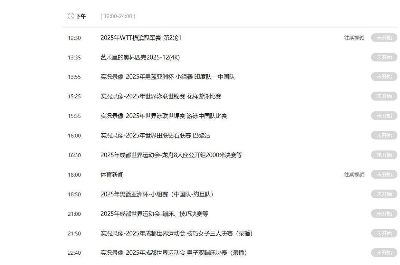
Task: Click 未开始 button for 21:00 蹦床、技巧决赛
Action: click(x=384, y=214)
